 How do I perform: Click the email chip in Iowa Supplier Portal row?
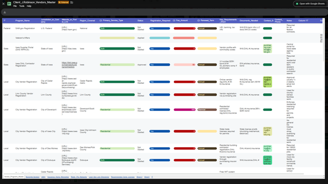(x=268, y=49)
